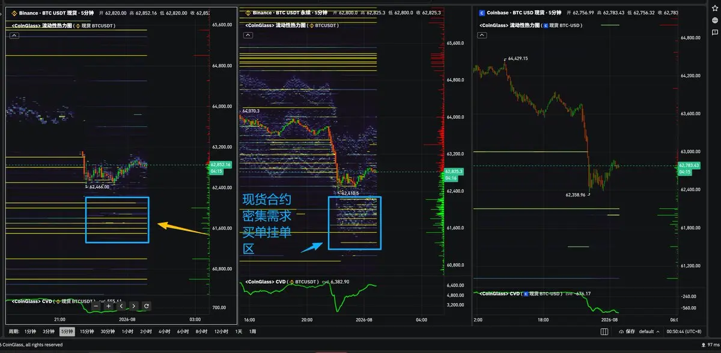Image resolution: width=721 pixels, height=353 pixels.
Task: Select the 1周 timeframe
Action: click(252, 331)
